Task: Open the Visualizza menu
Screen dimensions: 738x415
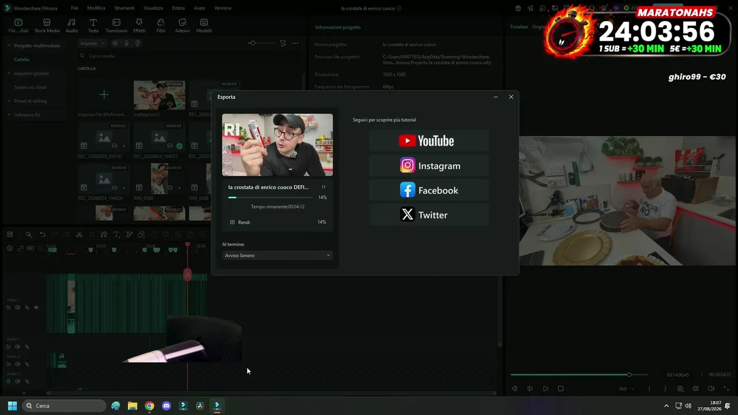Action: tap(153, 8)
